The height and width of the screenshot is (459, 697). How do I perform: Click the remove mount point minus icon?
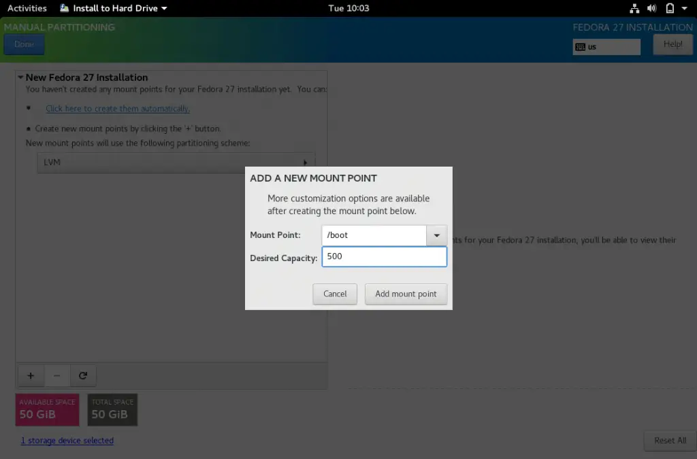pos(57,375)
